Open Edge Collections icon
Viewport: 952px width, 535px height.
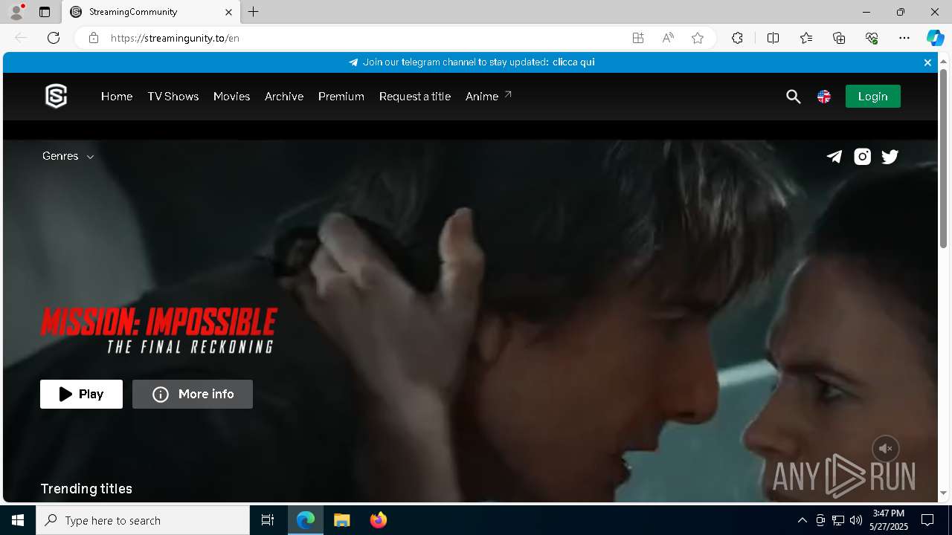tap(839, 38)
